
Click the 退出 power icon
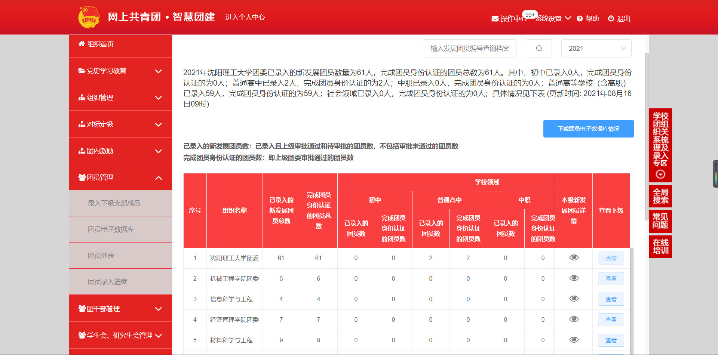[611, 18]
